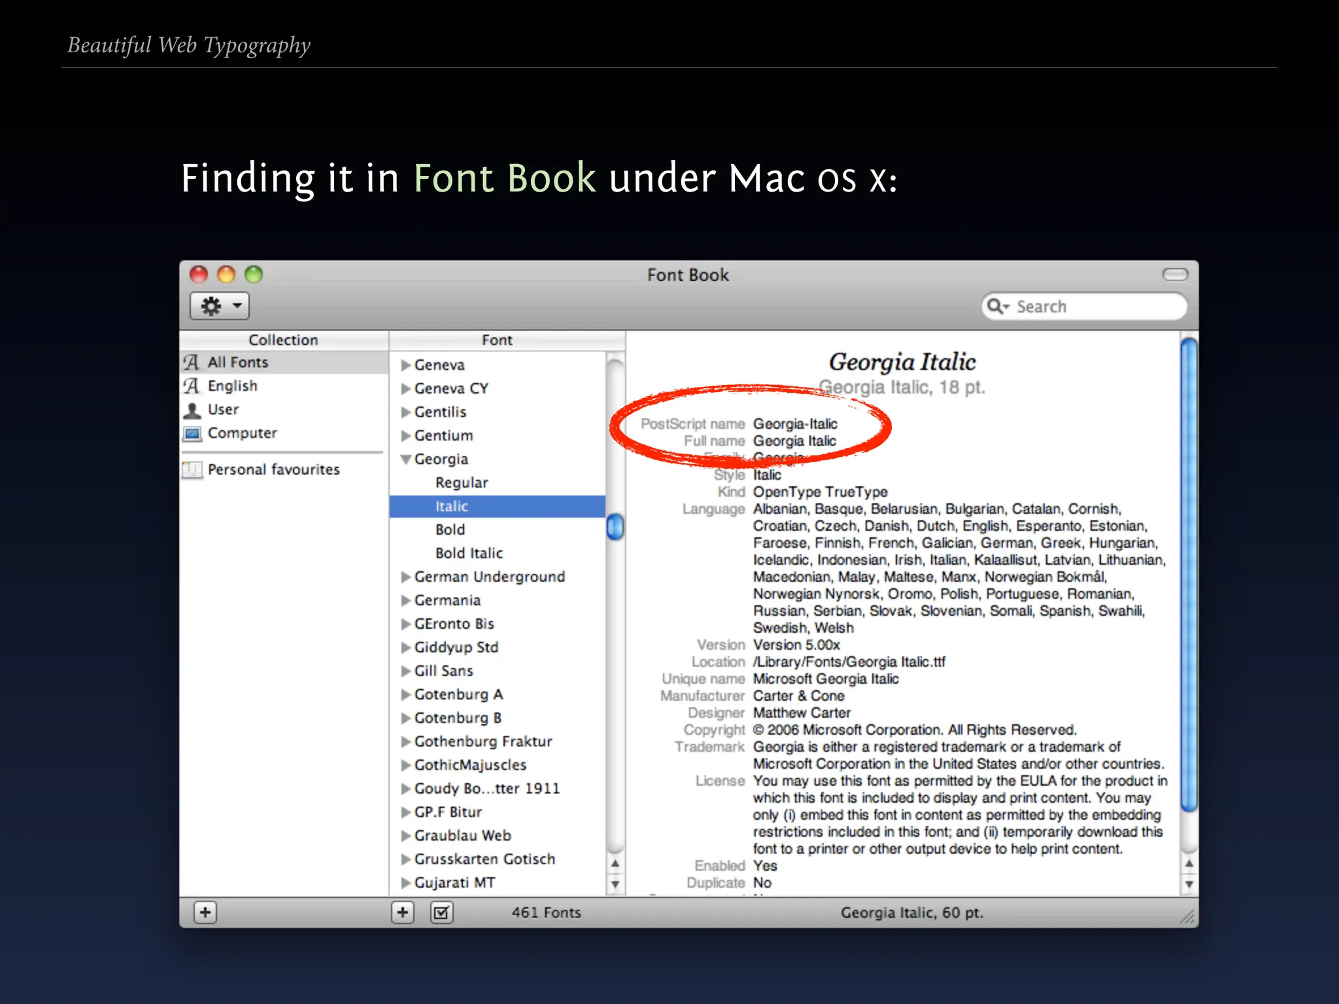1339x1004 pixels.
Task: Click the font list scroll up arrow
Action: (x=615, y=863)
